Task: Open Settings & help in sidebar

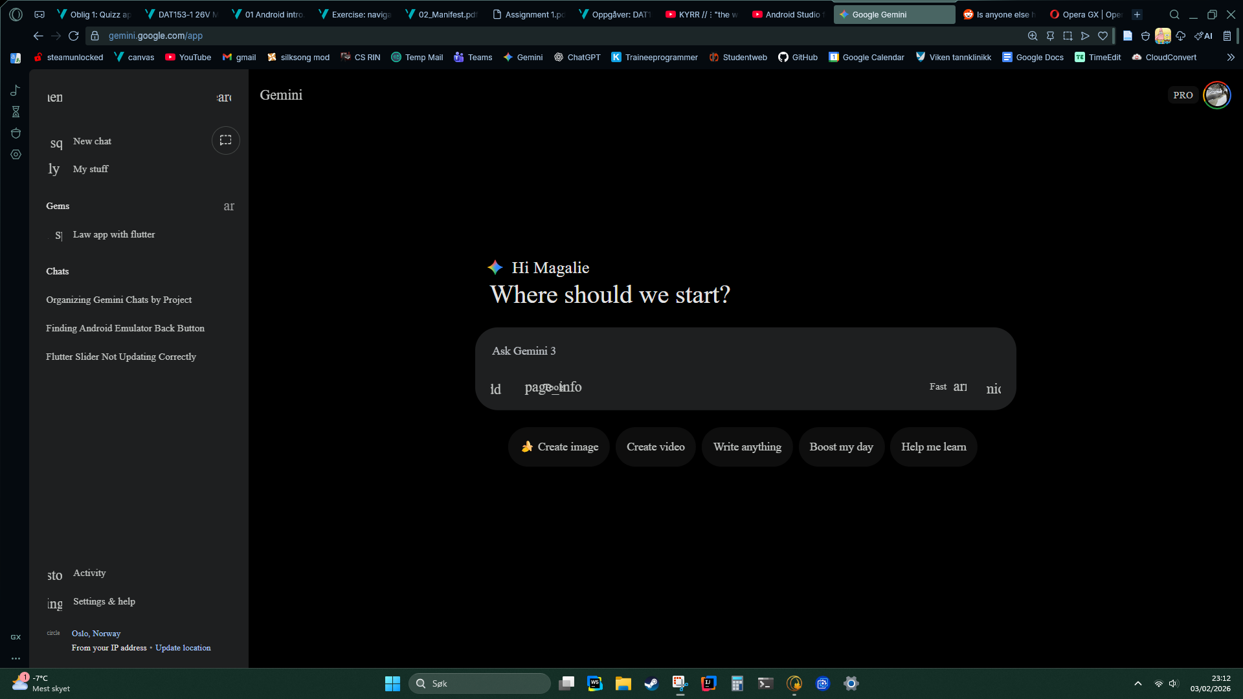Action: pos(104,602)
